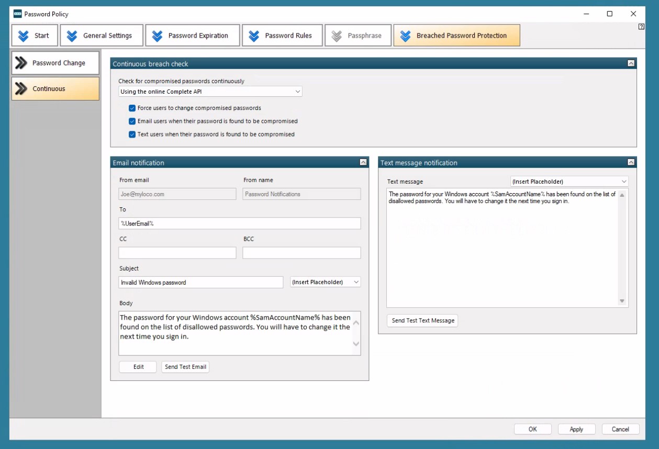Go to the Password Rules tab
This screenshot has width=659, height=449.
point(282,36)
